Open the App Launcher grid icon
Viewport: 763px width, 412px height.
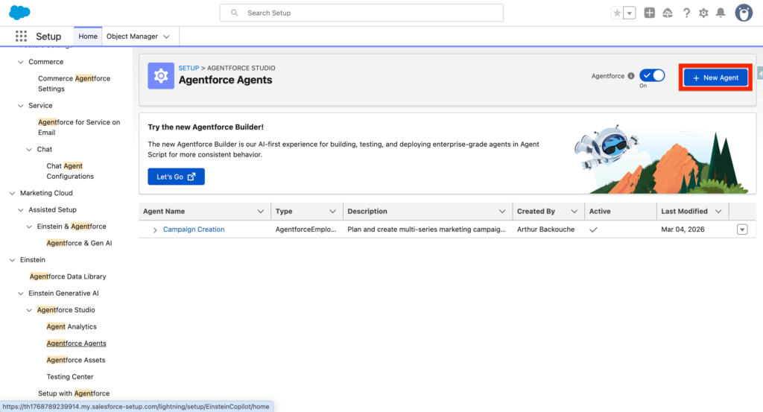tap(21, 37)
